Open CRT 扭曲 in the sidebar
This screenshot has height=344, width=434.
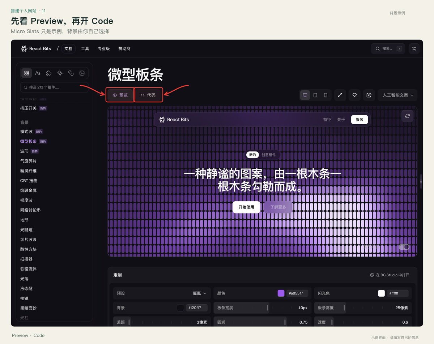click(x=29, y=180)
